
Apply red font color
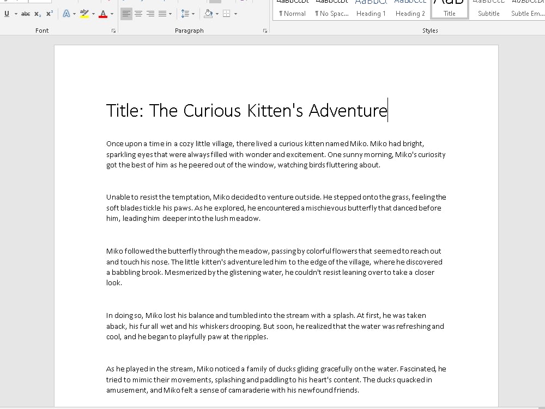tap(103, 14)
